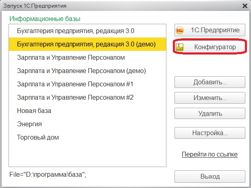Select the Энергия information base
The image size is (251, 188).
pyautogui.click(x=87, y=124)
